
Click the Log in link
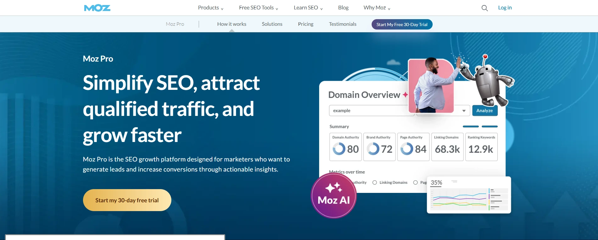[505, 8]
